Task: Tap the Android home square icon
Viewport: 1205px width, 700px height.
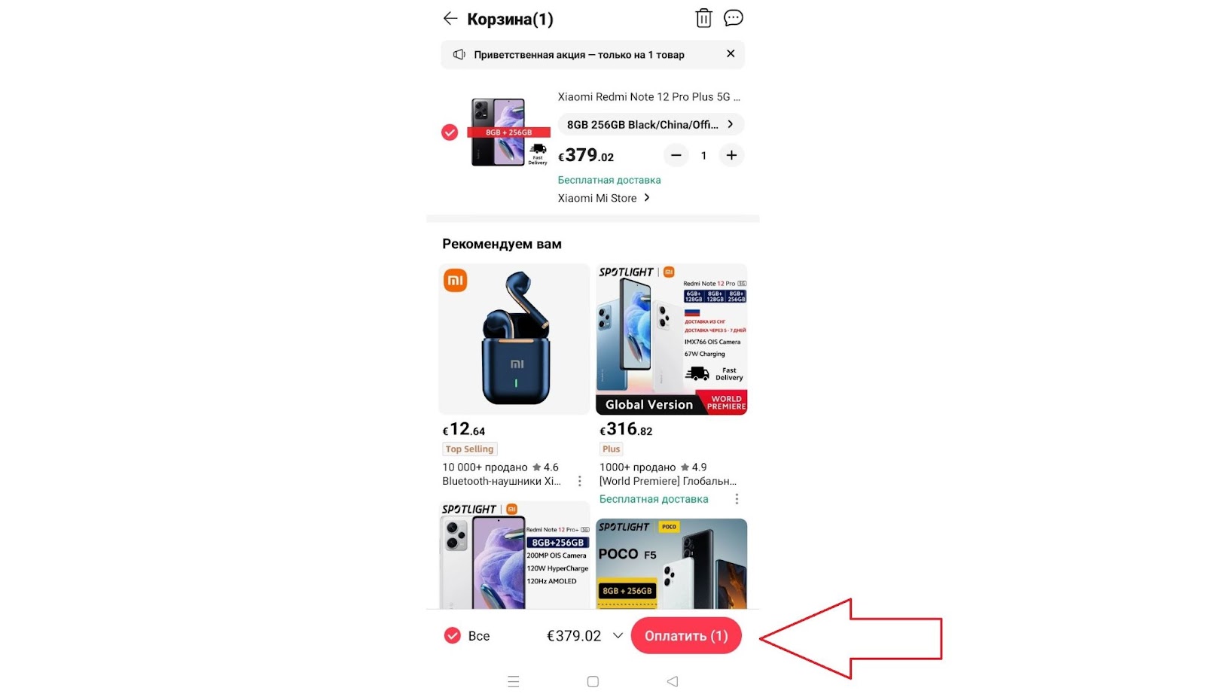Action: point(593,682)
